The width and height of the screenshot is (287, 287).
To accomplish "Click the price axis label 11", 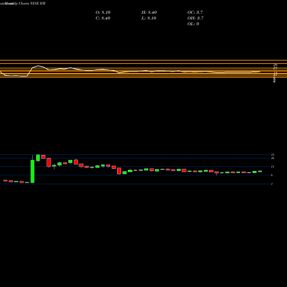I will (x=273, y=166).
